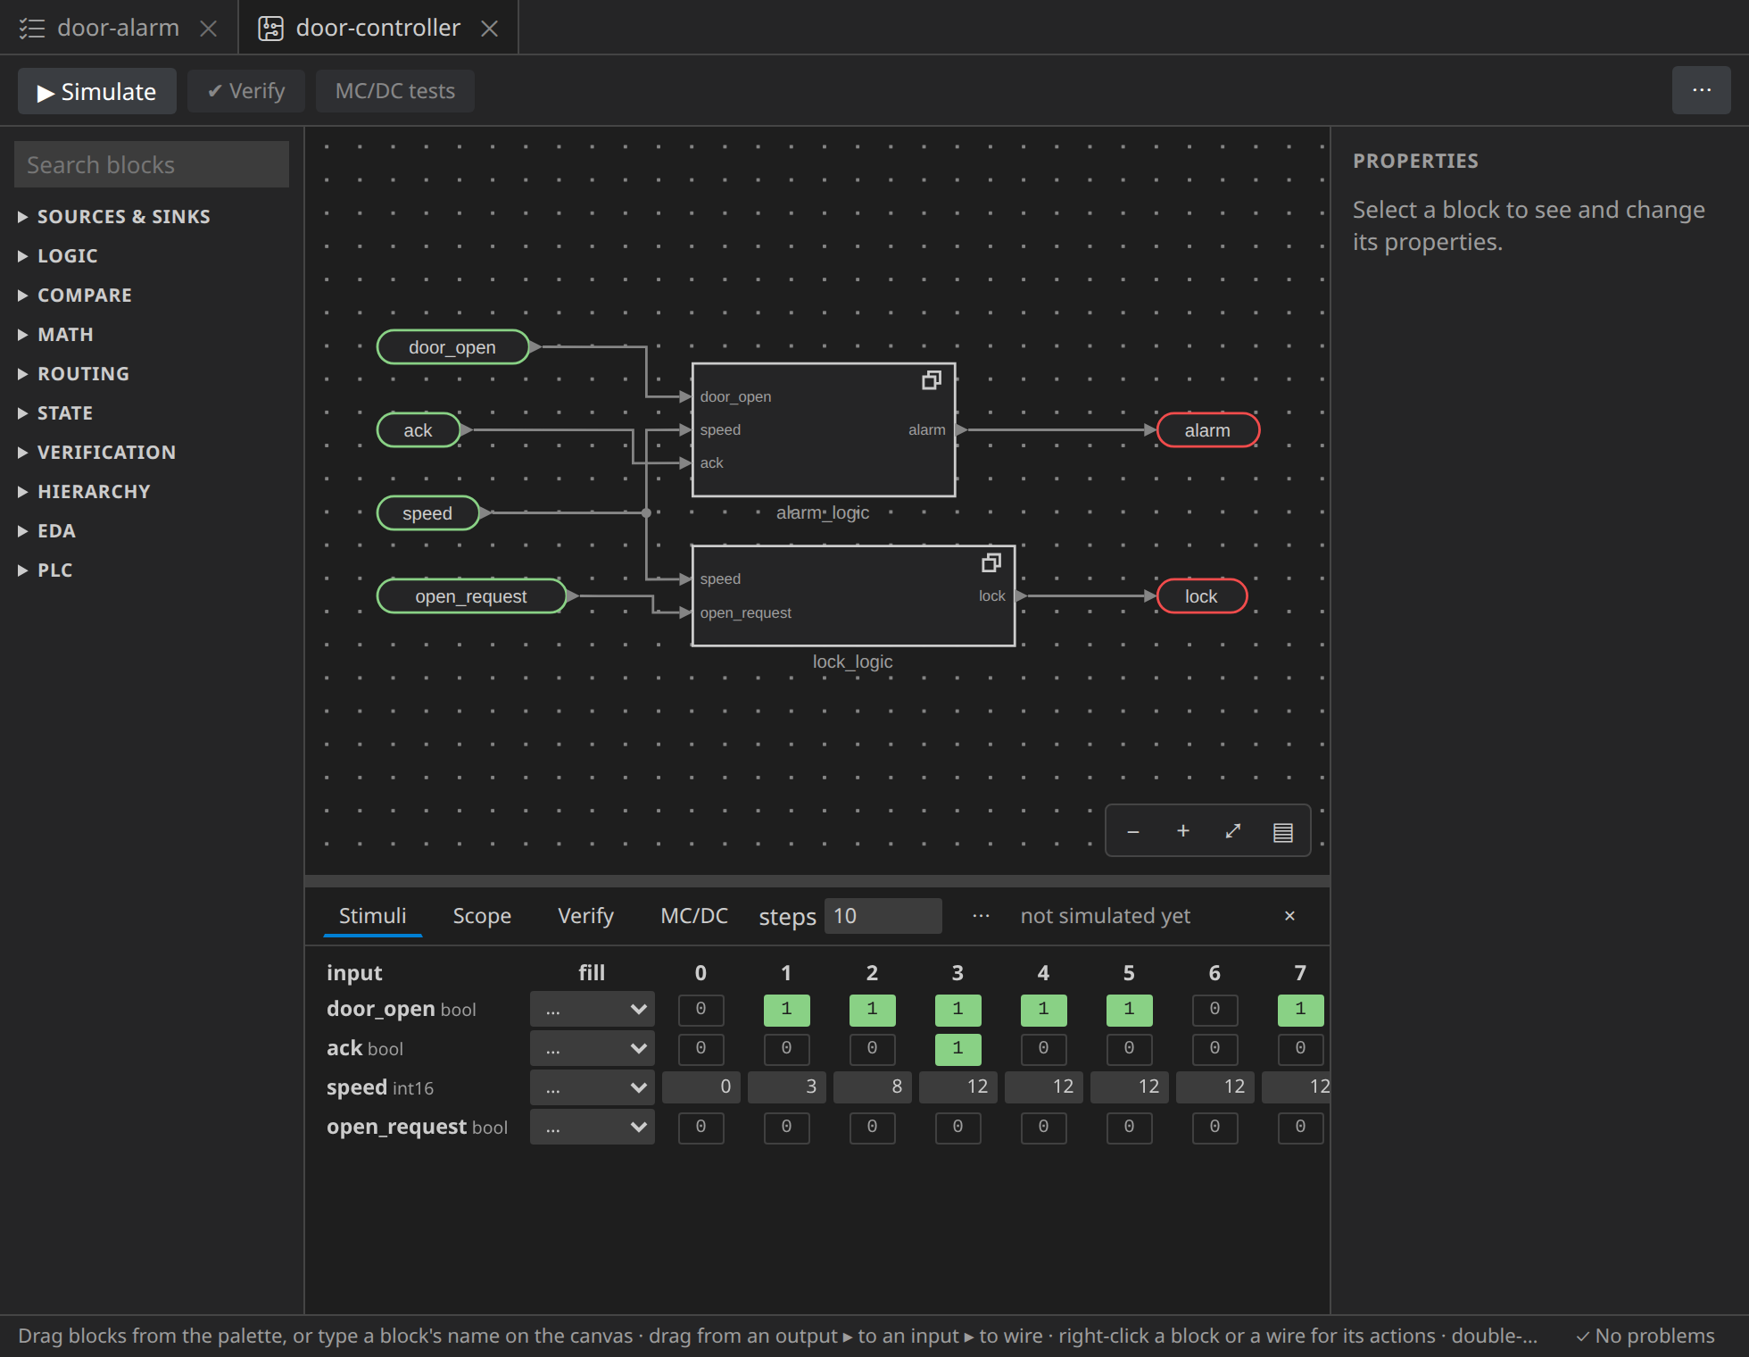Select the Stimuli tab
This screenshot has width=1749, height=1357.
tap(372, 916)
